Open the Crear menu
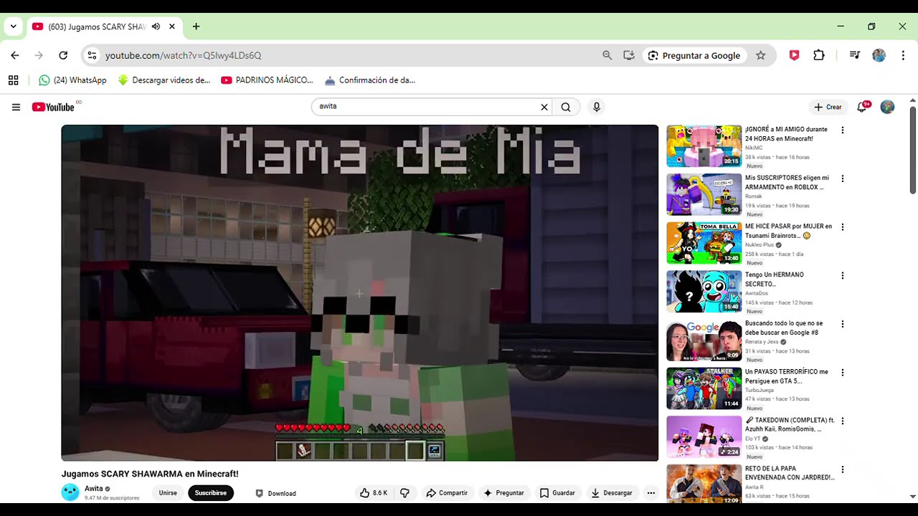The image size is (918, 516). tap(828, 107)
